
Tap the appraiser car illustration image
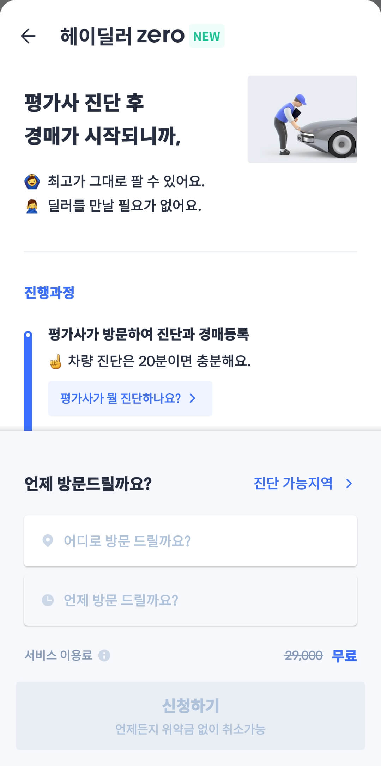pyautogui.click(x=303, y=119)
